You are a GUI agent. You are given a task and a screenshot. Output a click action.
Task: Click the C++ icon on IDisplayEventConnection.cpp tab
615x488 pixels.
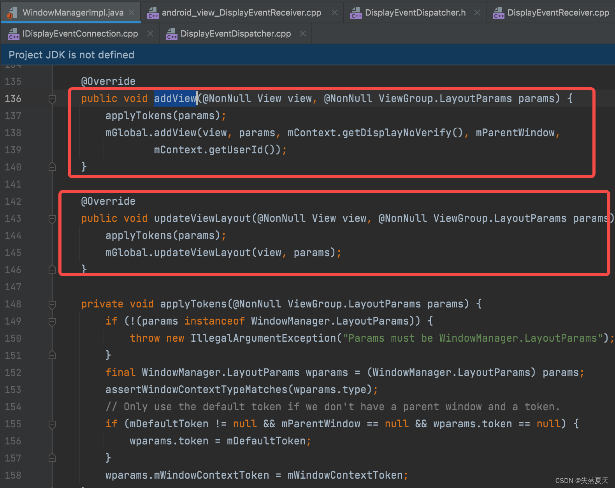pyautogui.click(x=14, y=34)
